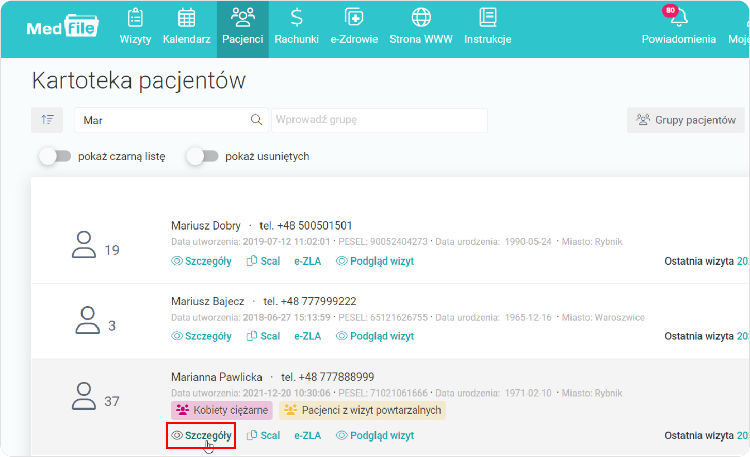The width and height of the screenshot is (750, 457).
Task: Click the sort order button
Action: (x=47, y=120)
